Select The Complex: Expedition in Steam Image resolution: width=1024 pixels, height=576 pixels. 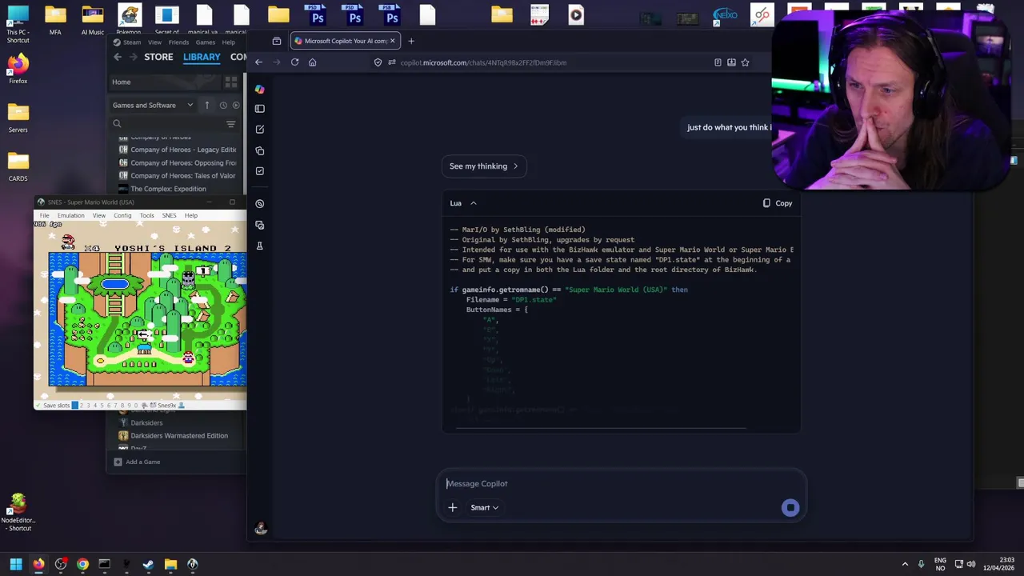click(x=162, y=189)
